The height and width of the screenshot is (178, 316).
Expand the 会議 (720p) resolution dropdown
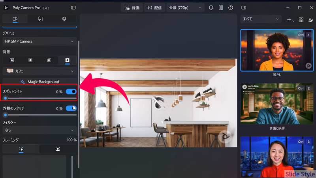click(185, 8)
